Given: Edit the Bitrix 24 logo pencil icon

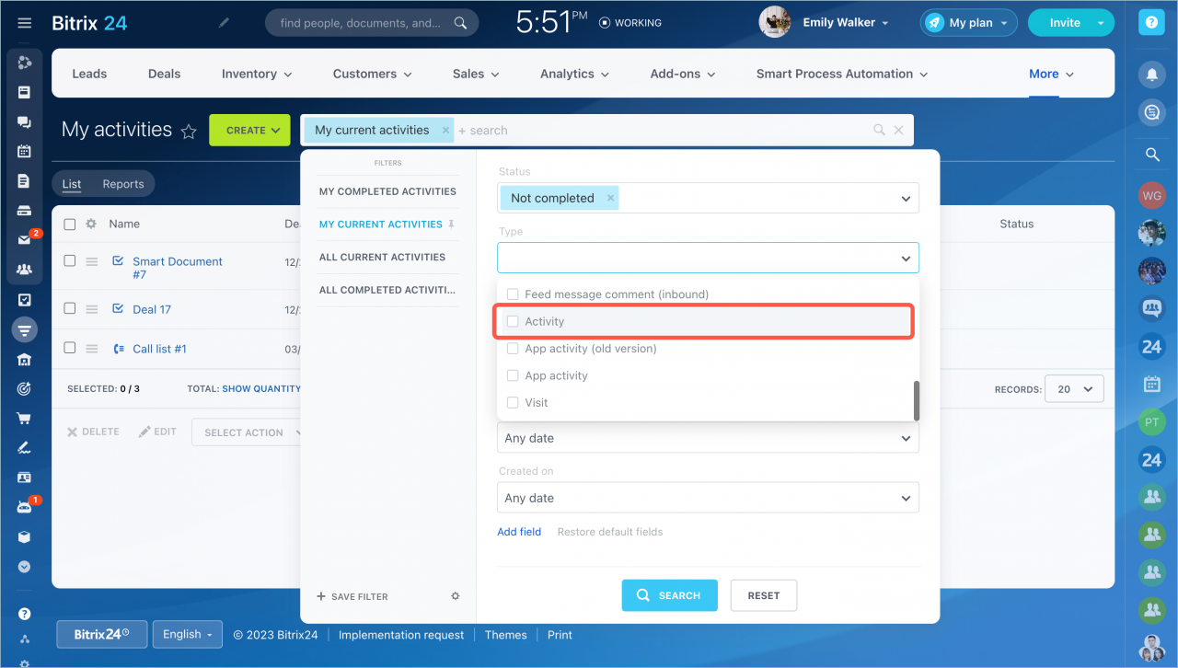Looking at the screenshot, I should (224, 23).
